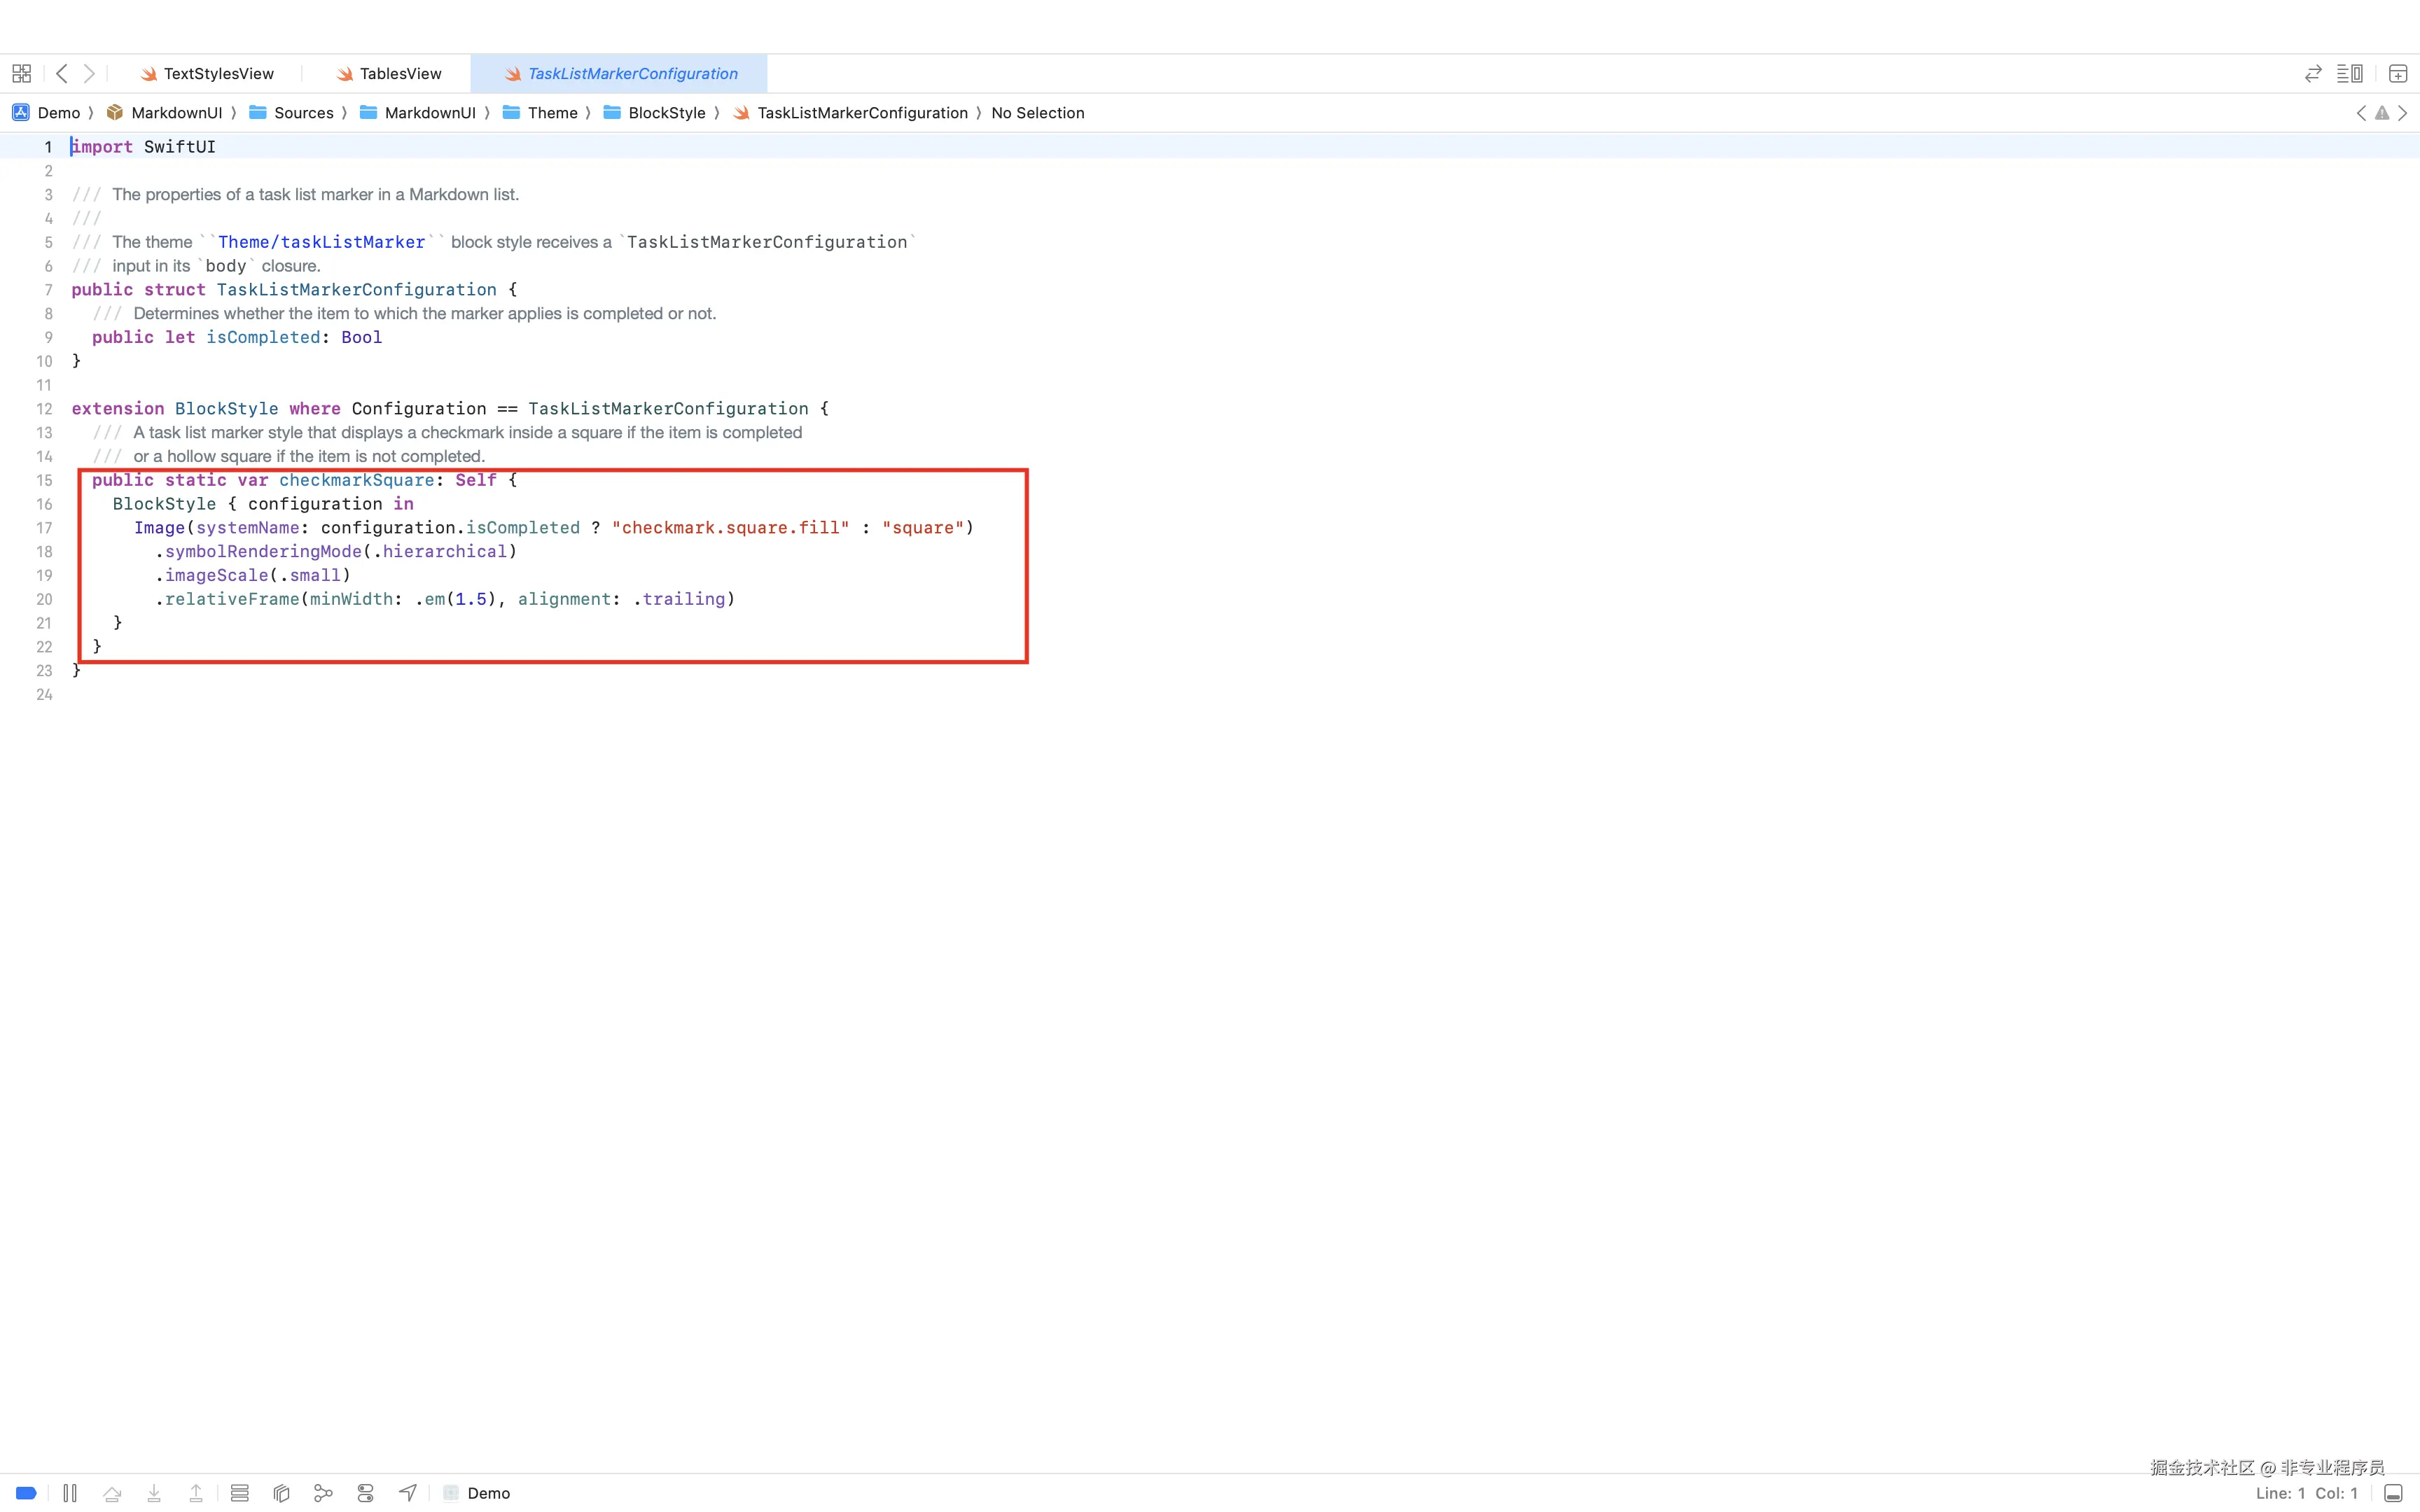This screenshot has width=2420, height=1512.
Task: Jump to the next issue arrow
Action: pyautogui.click(x=2402, y=113)
